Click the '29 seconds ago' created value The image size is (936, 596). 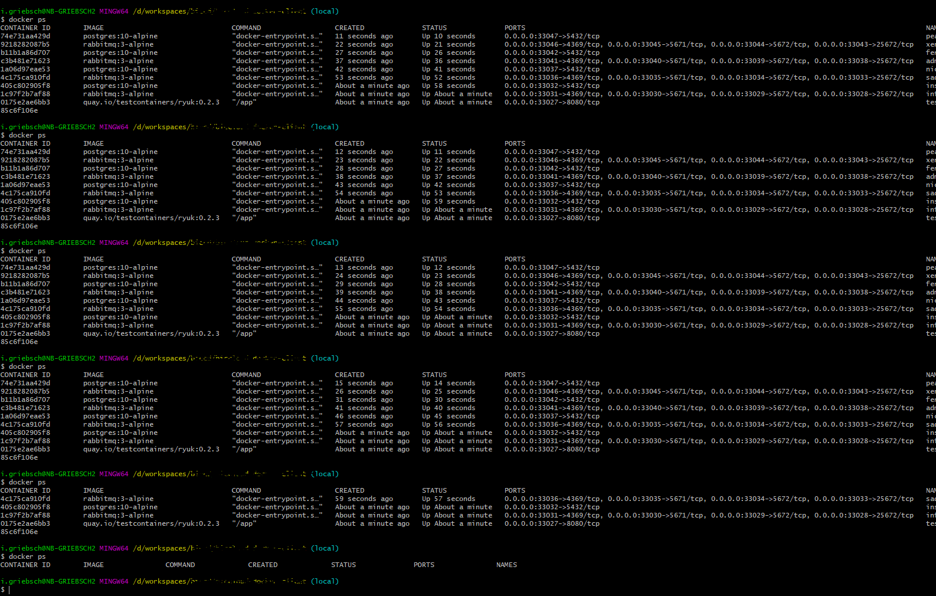click(364, 284)
